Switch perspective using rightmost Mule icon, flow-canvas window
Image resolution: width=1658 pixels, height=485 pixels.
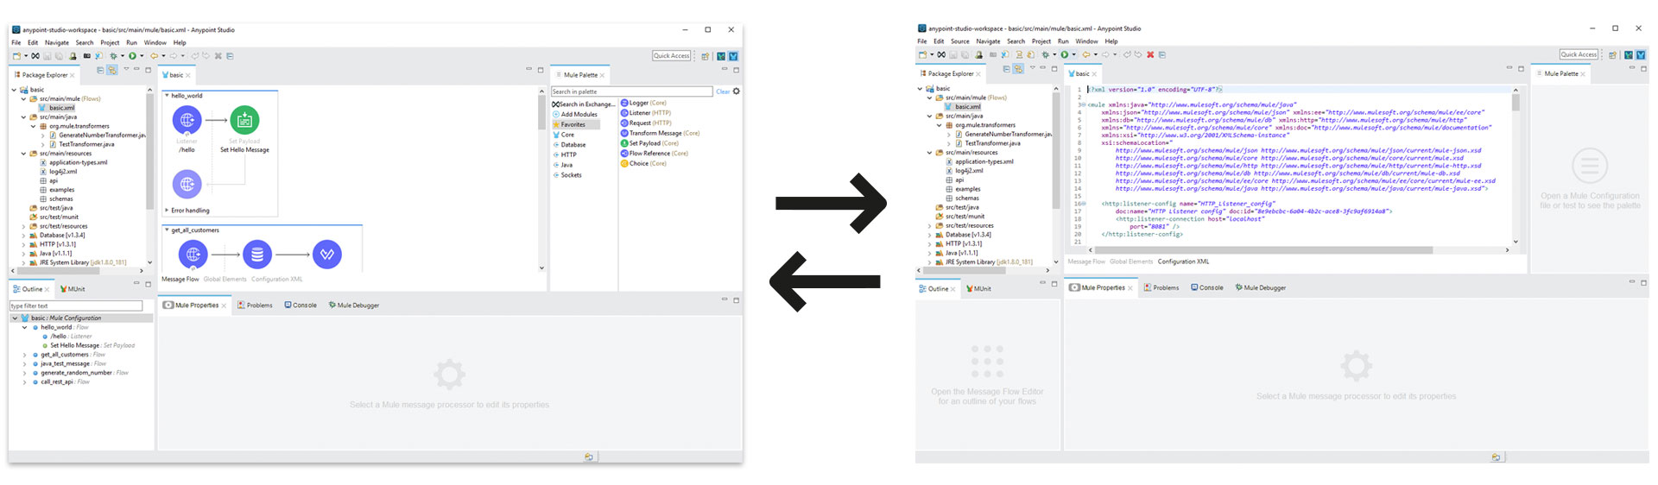pos(733,56)
